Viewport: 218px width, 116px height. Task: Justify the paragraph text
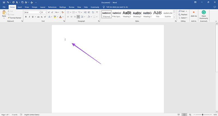pyautogui.click(x=78, y=17)
